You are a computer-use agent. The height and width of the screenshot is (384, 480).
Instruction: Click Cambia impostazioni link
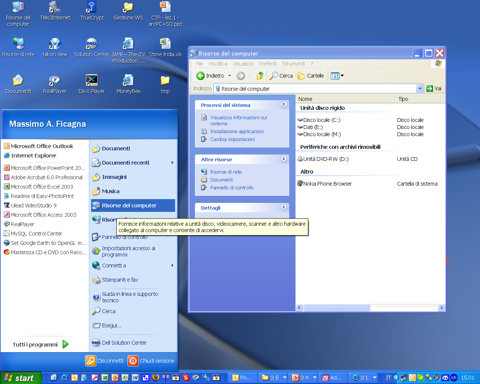click(232, 139)
